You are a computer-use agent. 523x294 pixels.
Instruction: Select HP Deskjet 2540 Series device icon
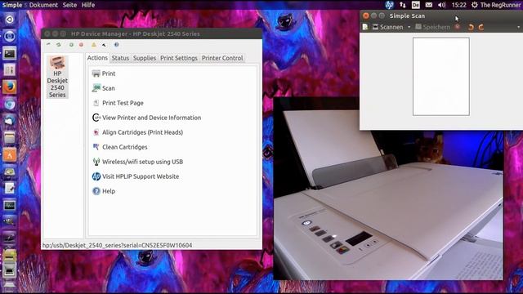[57, 77]
